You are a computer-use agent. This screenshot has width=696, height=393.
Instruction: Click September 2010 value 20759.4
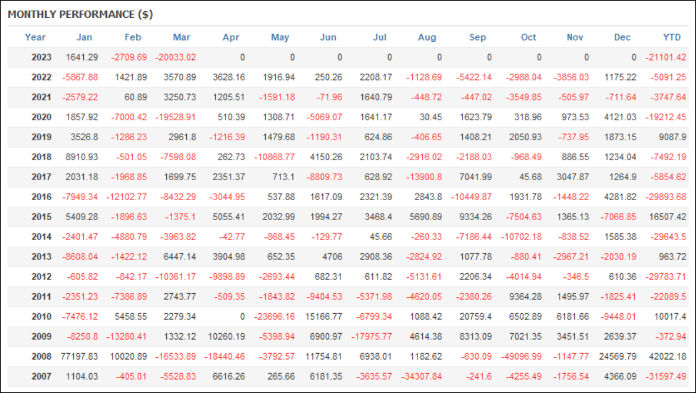click(475, 317)
